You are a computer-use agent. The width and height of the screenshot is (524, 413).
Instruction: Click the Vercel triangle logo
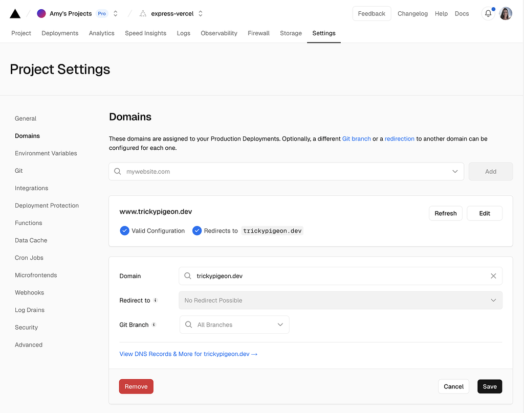tap(15, 14)
